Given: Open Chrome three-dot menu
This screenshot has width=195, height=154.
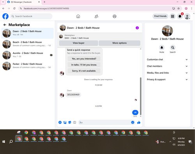Looking at the screenshot, I should [x=191, y=9].
